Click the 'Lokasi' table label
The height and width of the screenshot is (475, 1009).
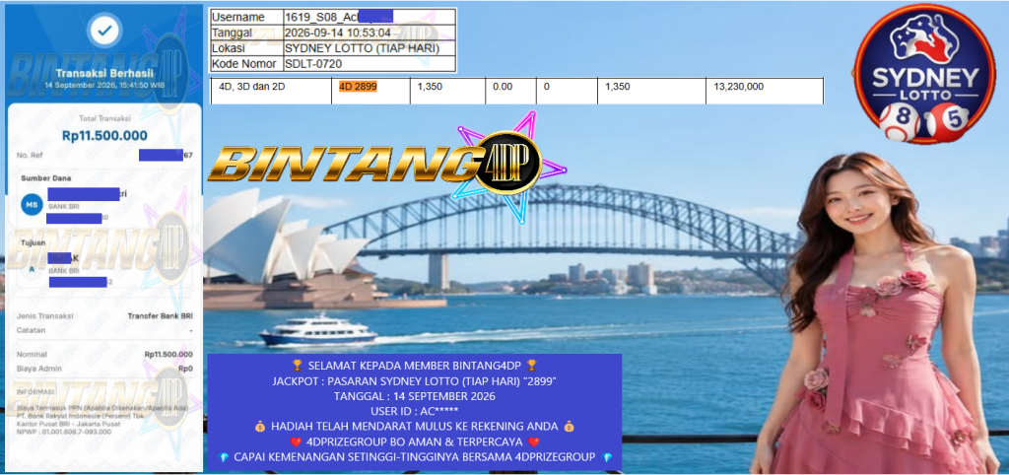228,48
